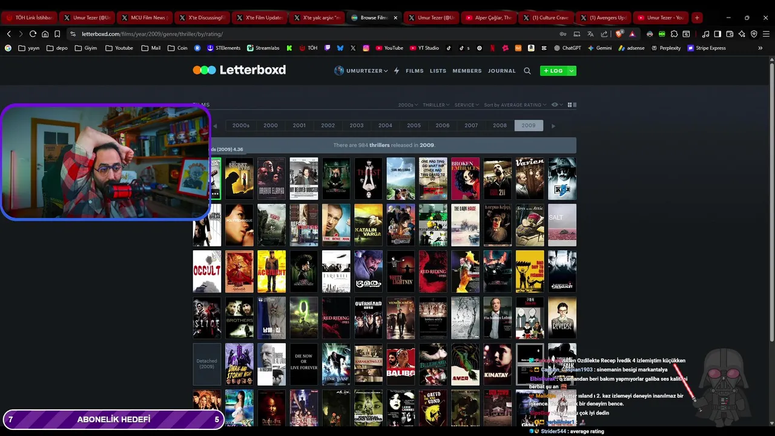Open the eye visibility filter dropdown
This screenshot has height=436, width=775.
tap(556, 105)
